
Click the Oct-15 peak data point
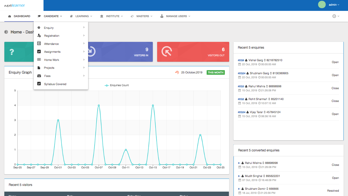point(153,105)
